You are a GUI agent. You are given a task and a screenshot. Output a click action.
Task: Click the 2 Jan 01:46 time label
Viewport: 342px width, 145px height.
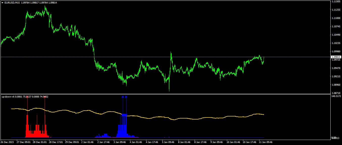pyautogui.click(x=88, y=142)
